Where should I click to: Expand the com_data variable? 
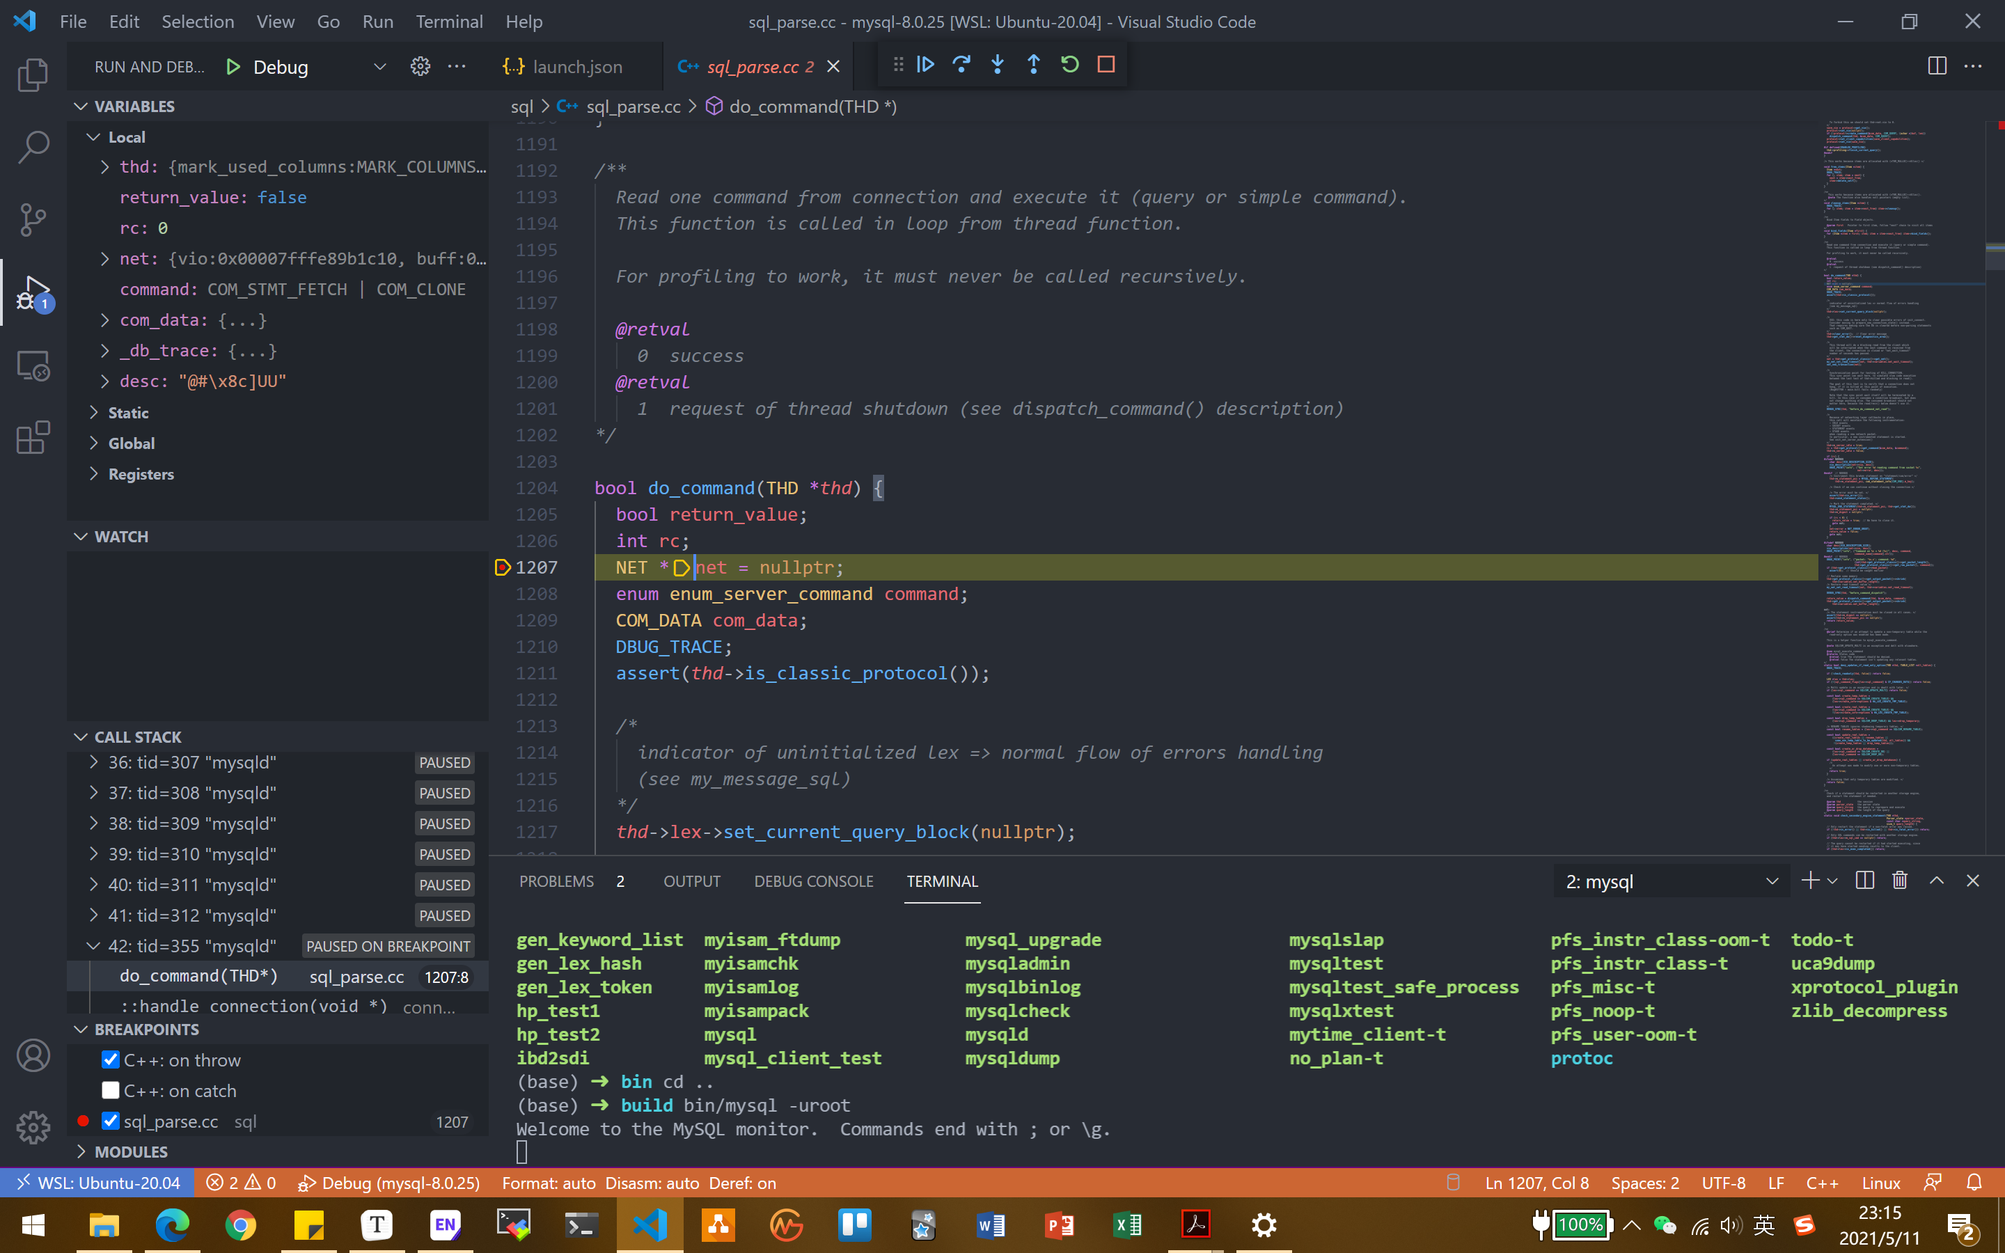[x=104, y=320]
